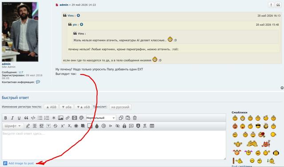
Task: Click the back to top arrow icon
Action: [x=282, y=88]
